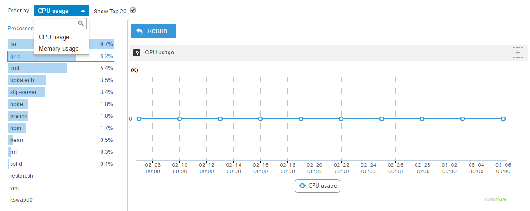This screenshot has width=530, height=211.
Task: Click the first data point on chart line
Action: (x=139, y=119)
